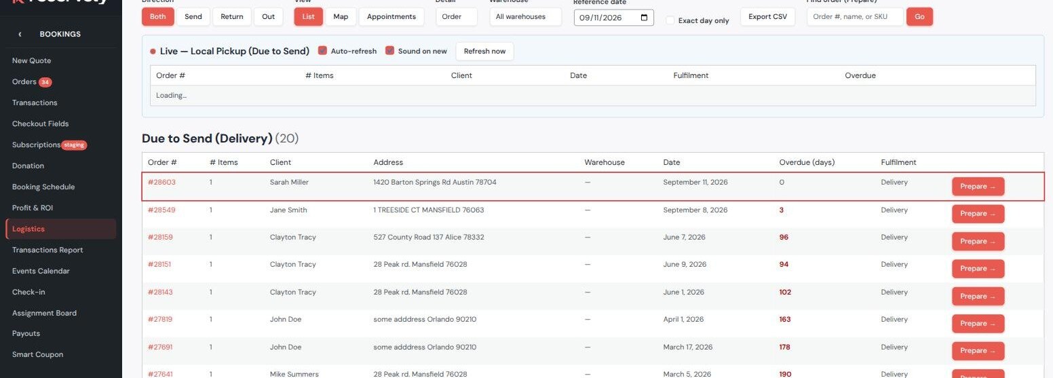This screenshot has width=1053, height=378.
Task: Open Payouts in sidebar
Action: [26, 333]
